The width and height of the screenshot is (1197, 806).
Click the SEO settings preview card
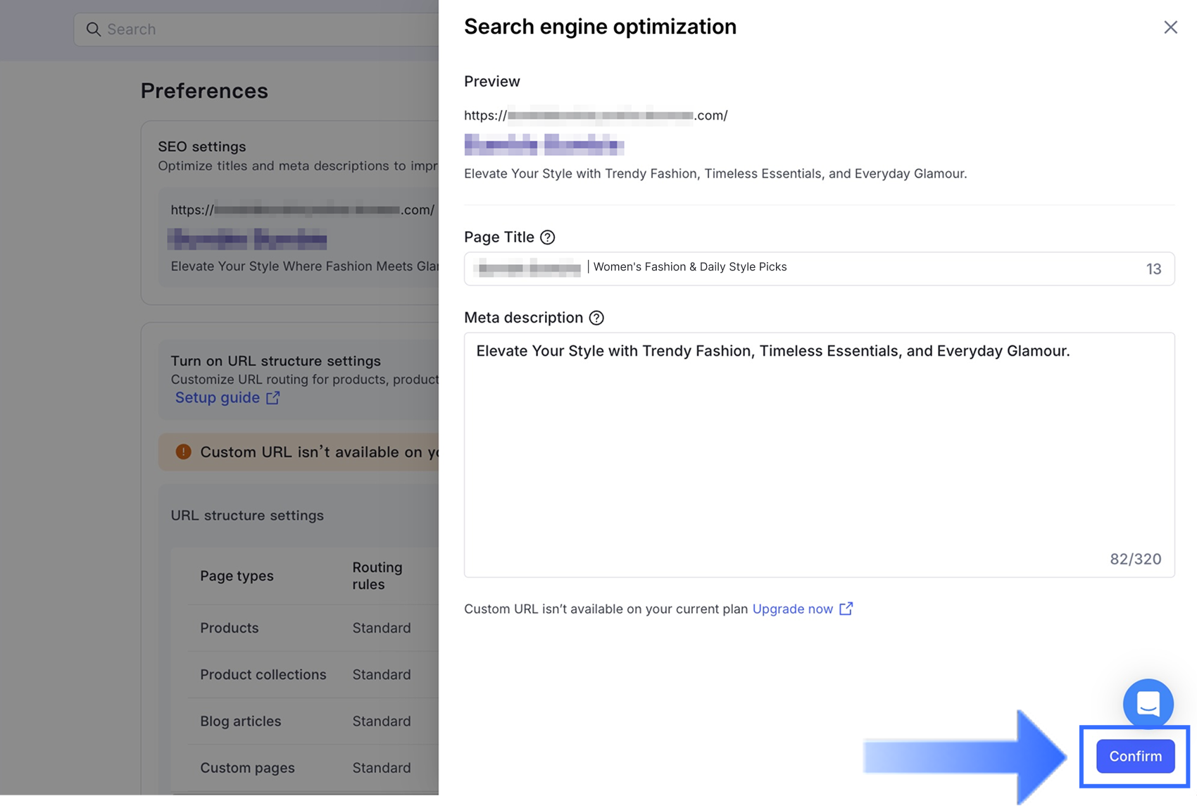tap(299, 237)
